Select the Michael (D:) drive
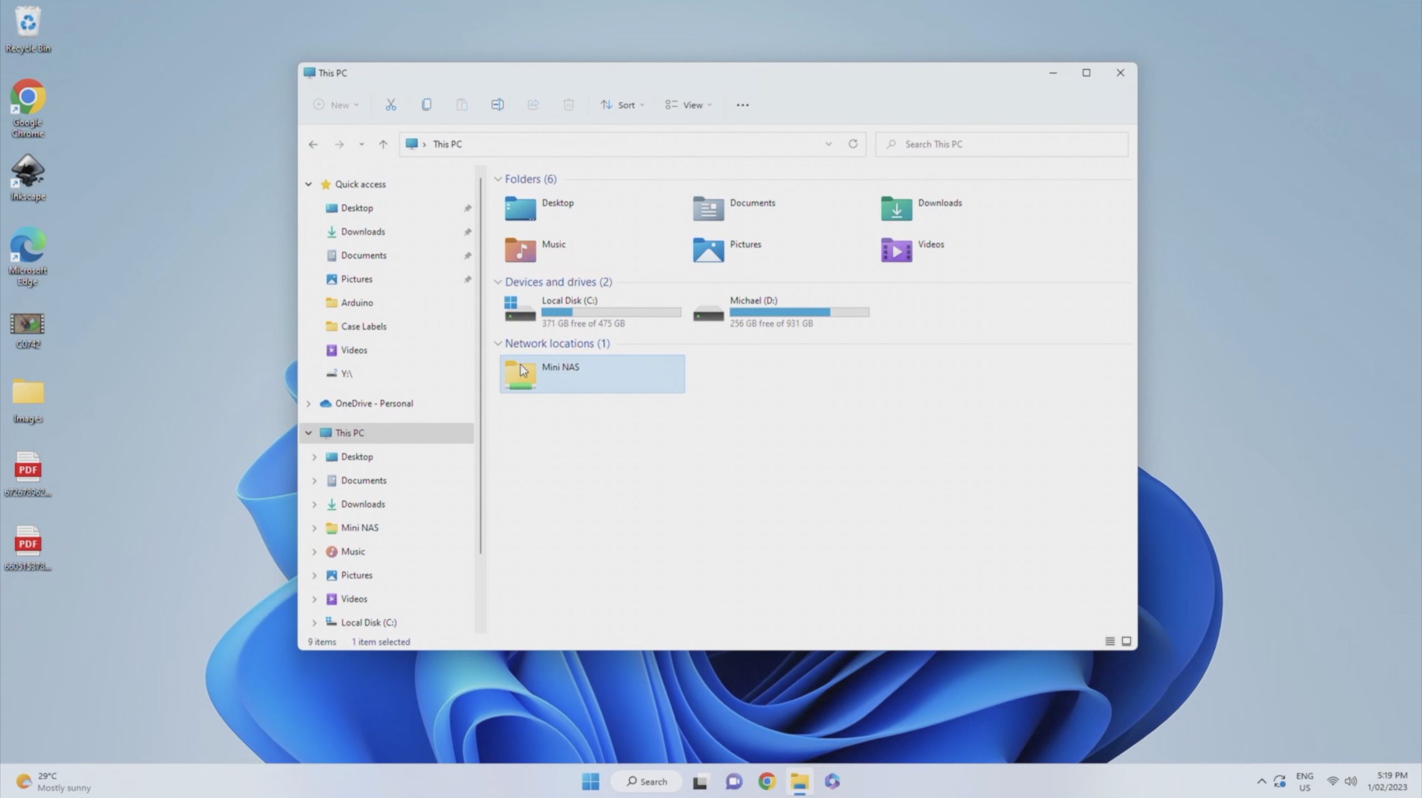The image size is (1422, 798). (x=753, y=300)
